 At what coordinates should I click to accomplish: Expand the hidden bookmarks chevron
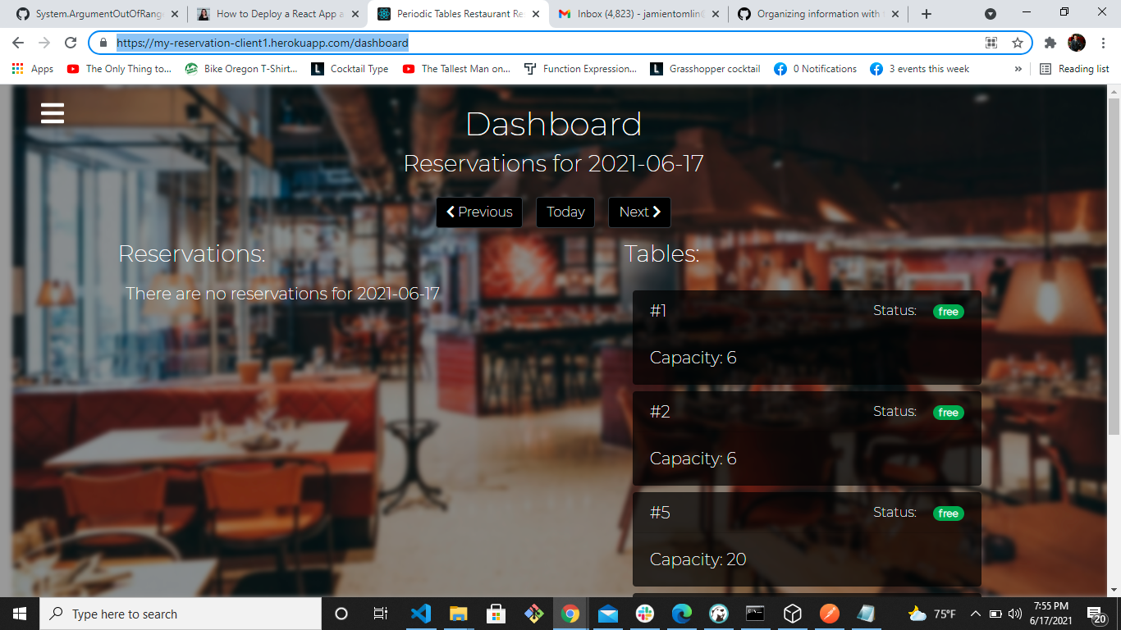tap(1018, 69)
